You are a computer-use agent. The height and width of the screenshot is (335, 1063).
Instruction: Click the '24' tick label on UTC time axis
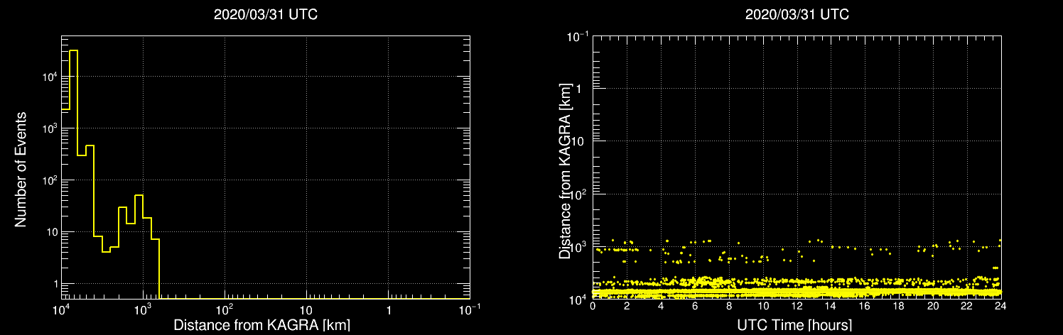point(1000,306)
